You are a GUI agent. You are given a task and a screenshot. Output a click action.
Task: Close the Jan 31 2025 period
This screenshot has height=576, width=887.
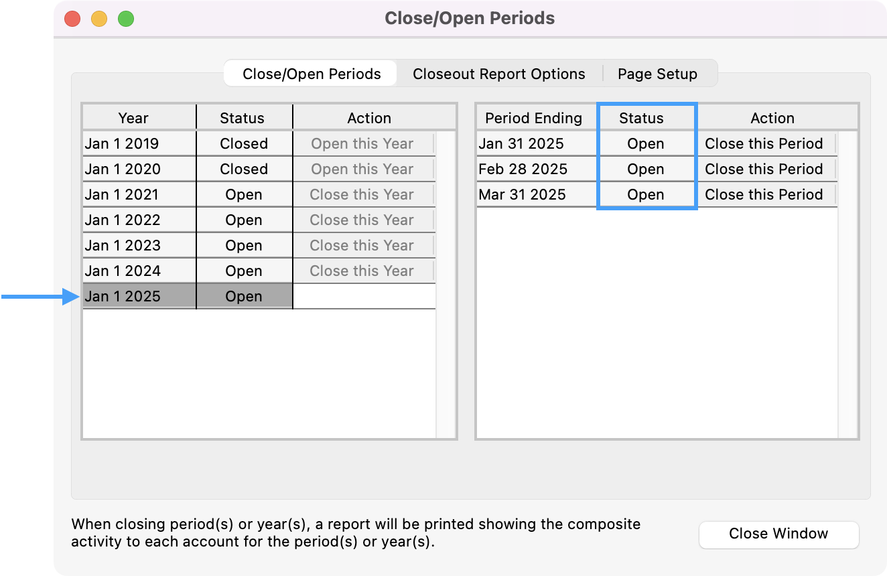[x=764, y=144]
